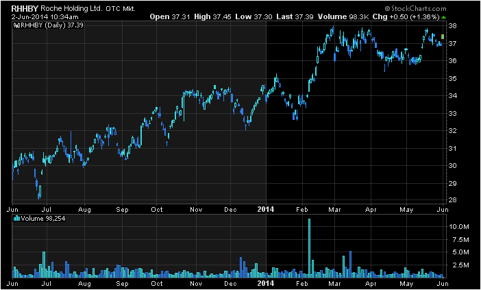Click the Sep label on volume panel time axis

click(x=122, y=283)
